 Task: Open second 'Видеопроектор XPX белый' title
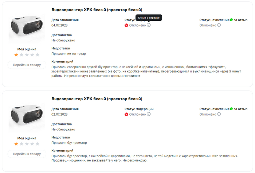[97, 98]
